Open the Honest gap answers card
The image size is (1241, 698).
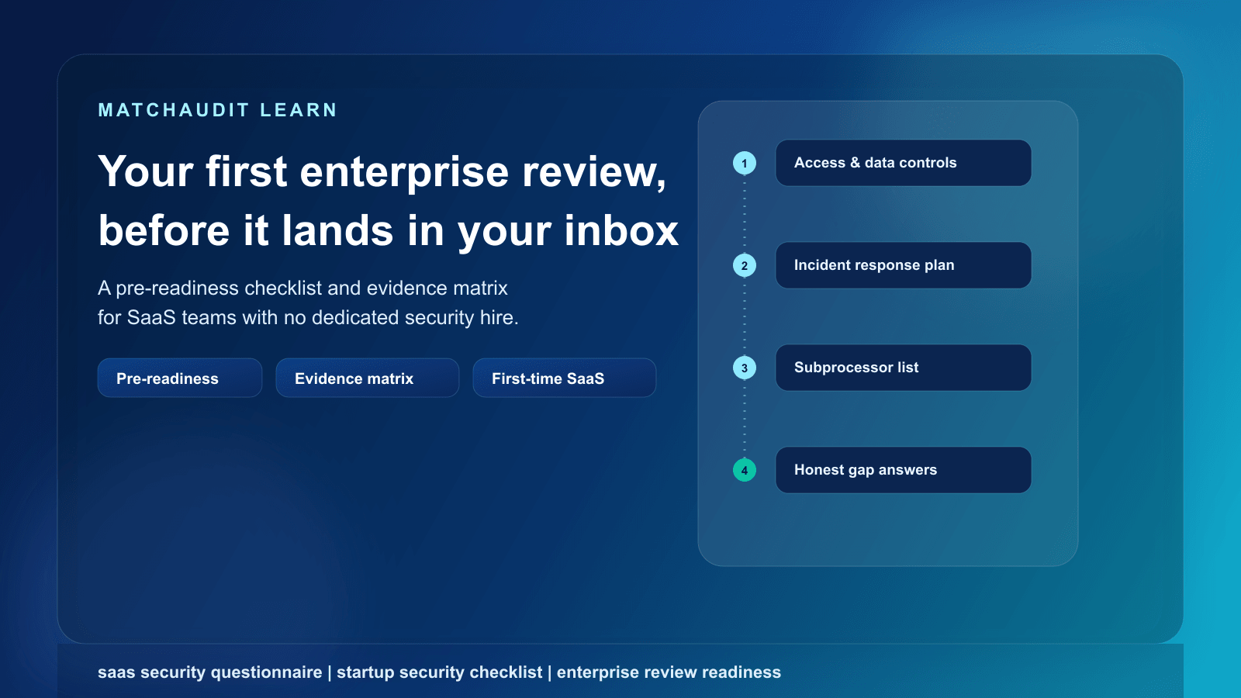[x=904, y=470]
